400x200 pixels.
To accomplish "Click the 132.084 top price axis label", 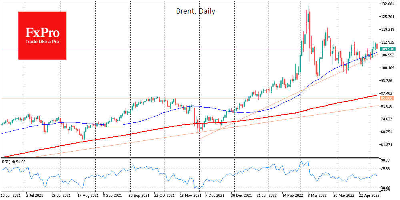I will coord(388,4).
